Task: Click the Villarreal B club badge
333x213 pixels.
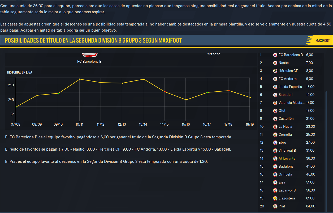Action: tap(275, 151)
